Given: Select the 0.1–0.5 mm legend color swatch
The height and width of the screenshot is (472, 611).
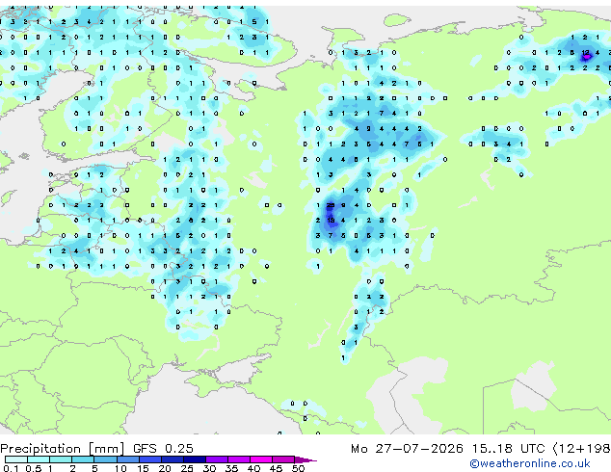Looking at the screenshot, I should point(16,459).
